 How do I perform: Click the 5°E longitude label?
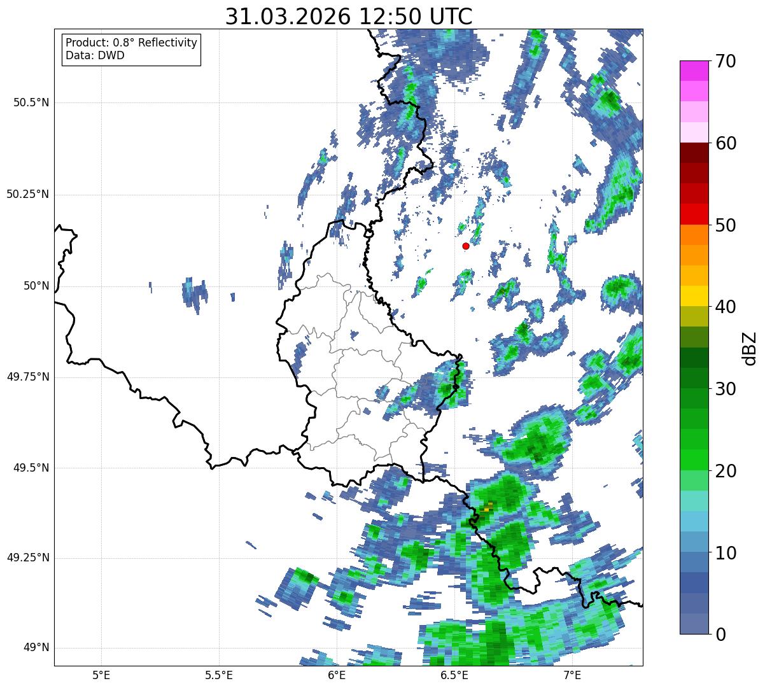101,675
